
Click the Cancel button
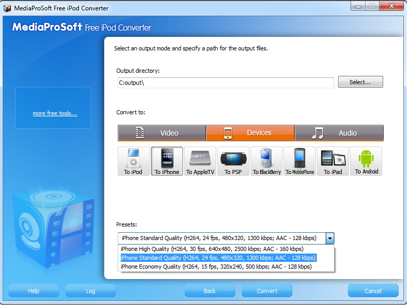pyautogui.click(x=373, y=290)
